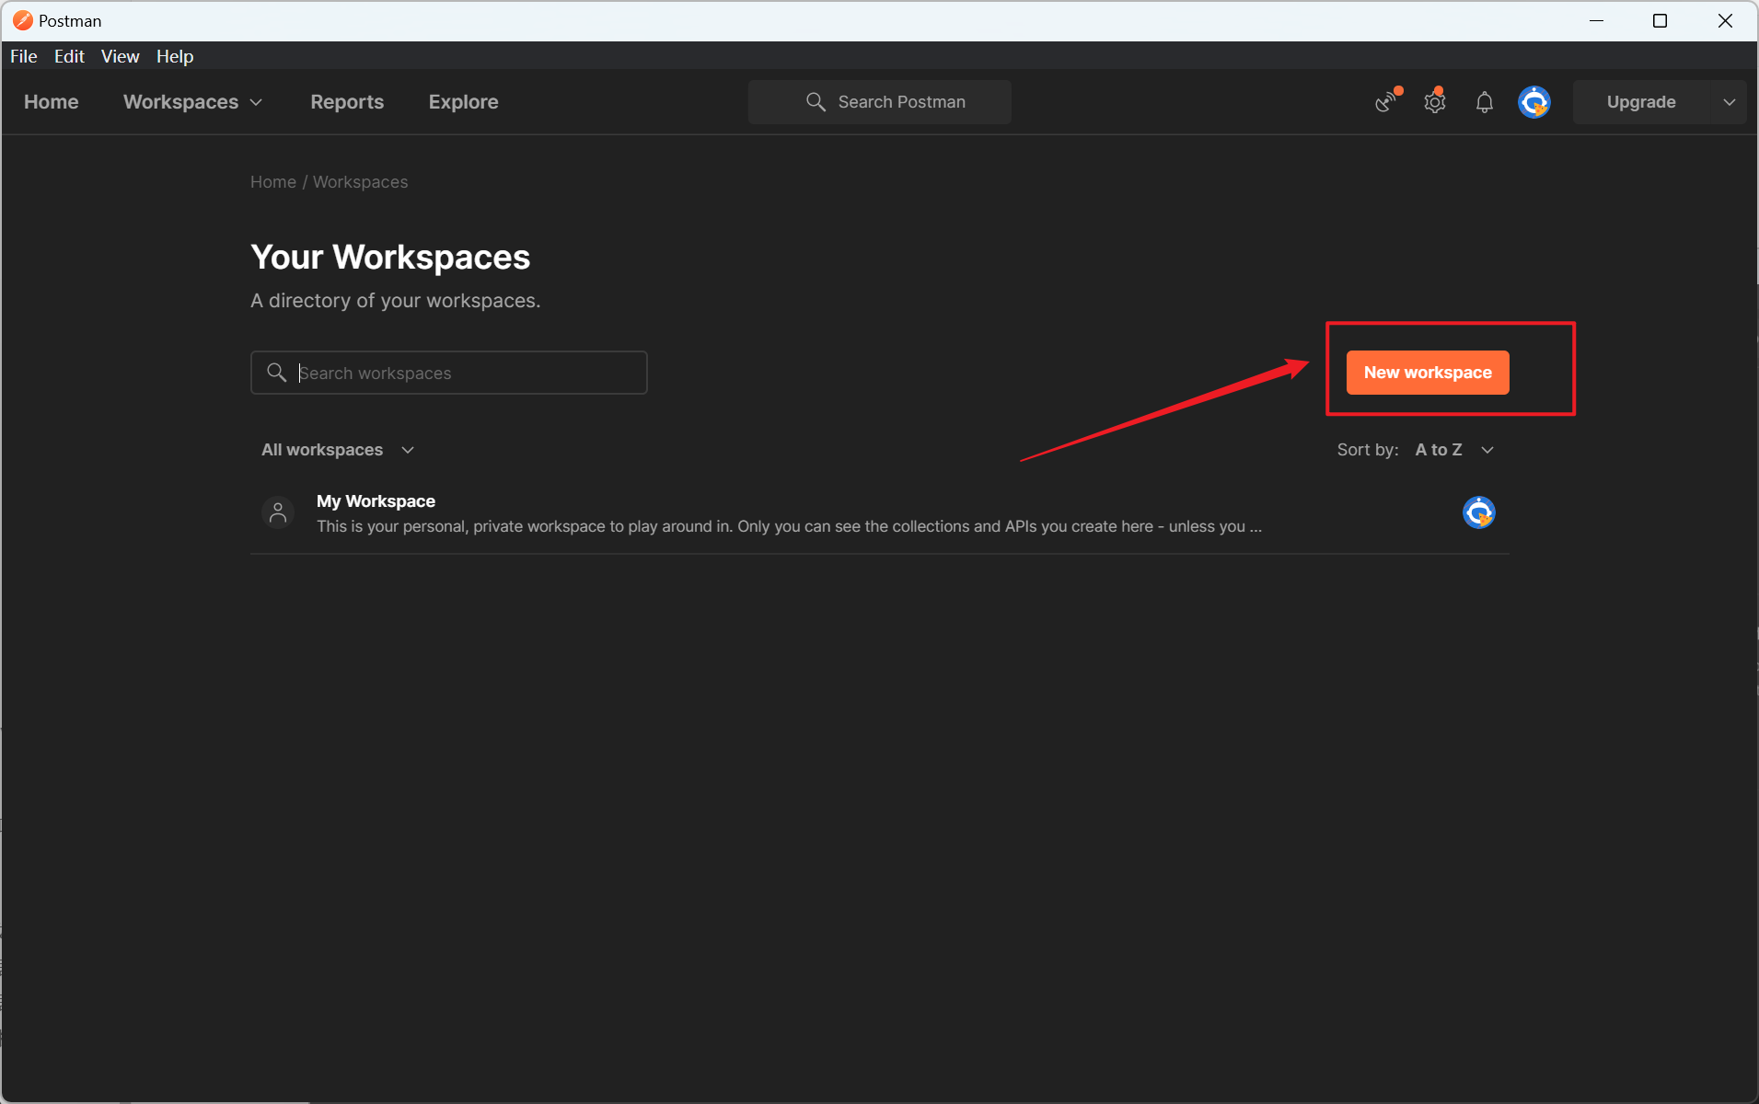Open the Help menu
This screenshot has width=1759, height=1104.
[175, 56]
